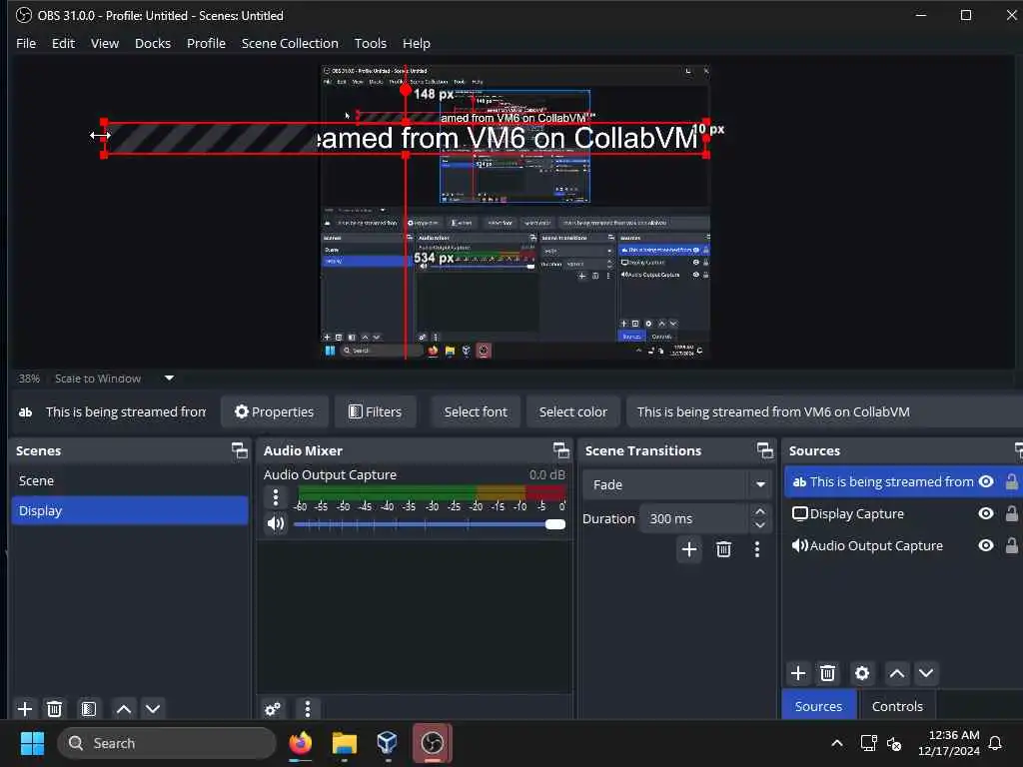This screenshot has width=1023, height=767.
Task: Remove scene transition trash icon
Action: click(723, 549)
